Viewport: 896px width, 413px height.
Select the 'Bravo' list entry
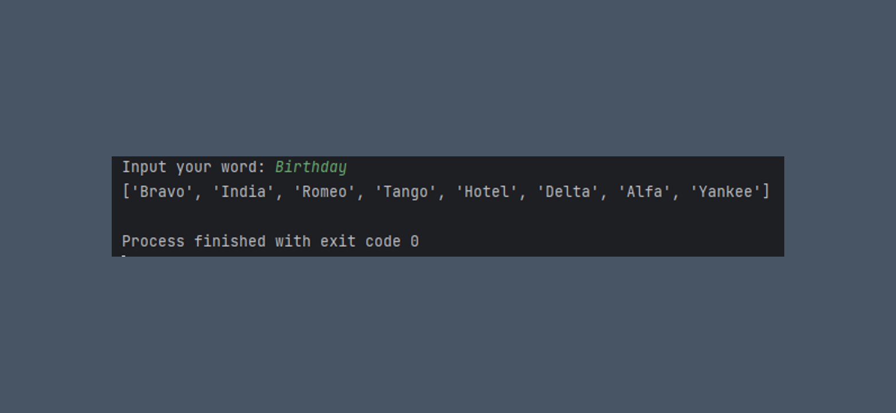[162, 192]
